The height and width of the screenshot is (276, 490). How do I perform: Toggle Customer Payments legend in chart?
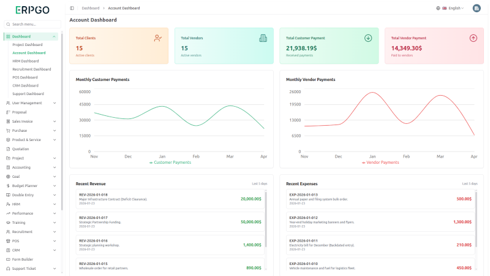170,163
